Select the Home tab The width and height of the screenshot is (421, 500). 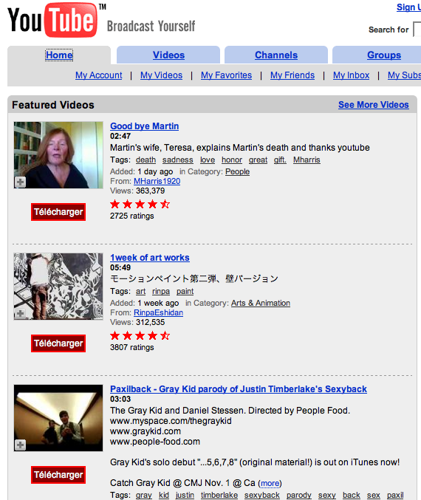tap(59, 55)
